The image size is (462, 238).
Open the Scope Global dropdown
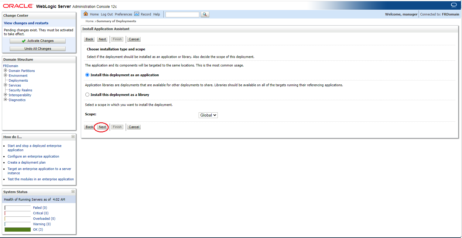coord(208,115)
